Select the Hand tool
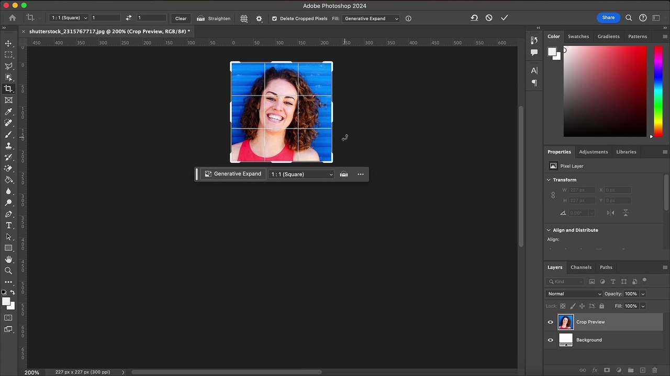 [x=8, y=260]
